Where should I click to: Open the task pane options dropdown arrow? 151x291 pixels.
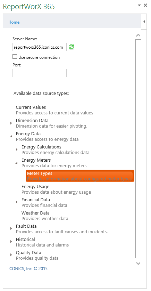point(139,6)
